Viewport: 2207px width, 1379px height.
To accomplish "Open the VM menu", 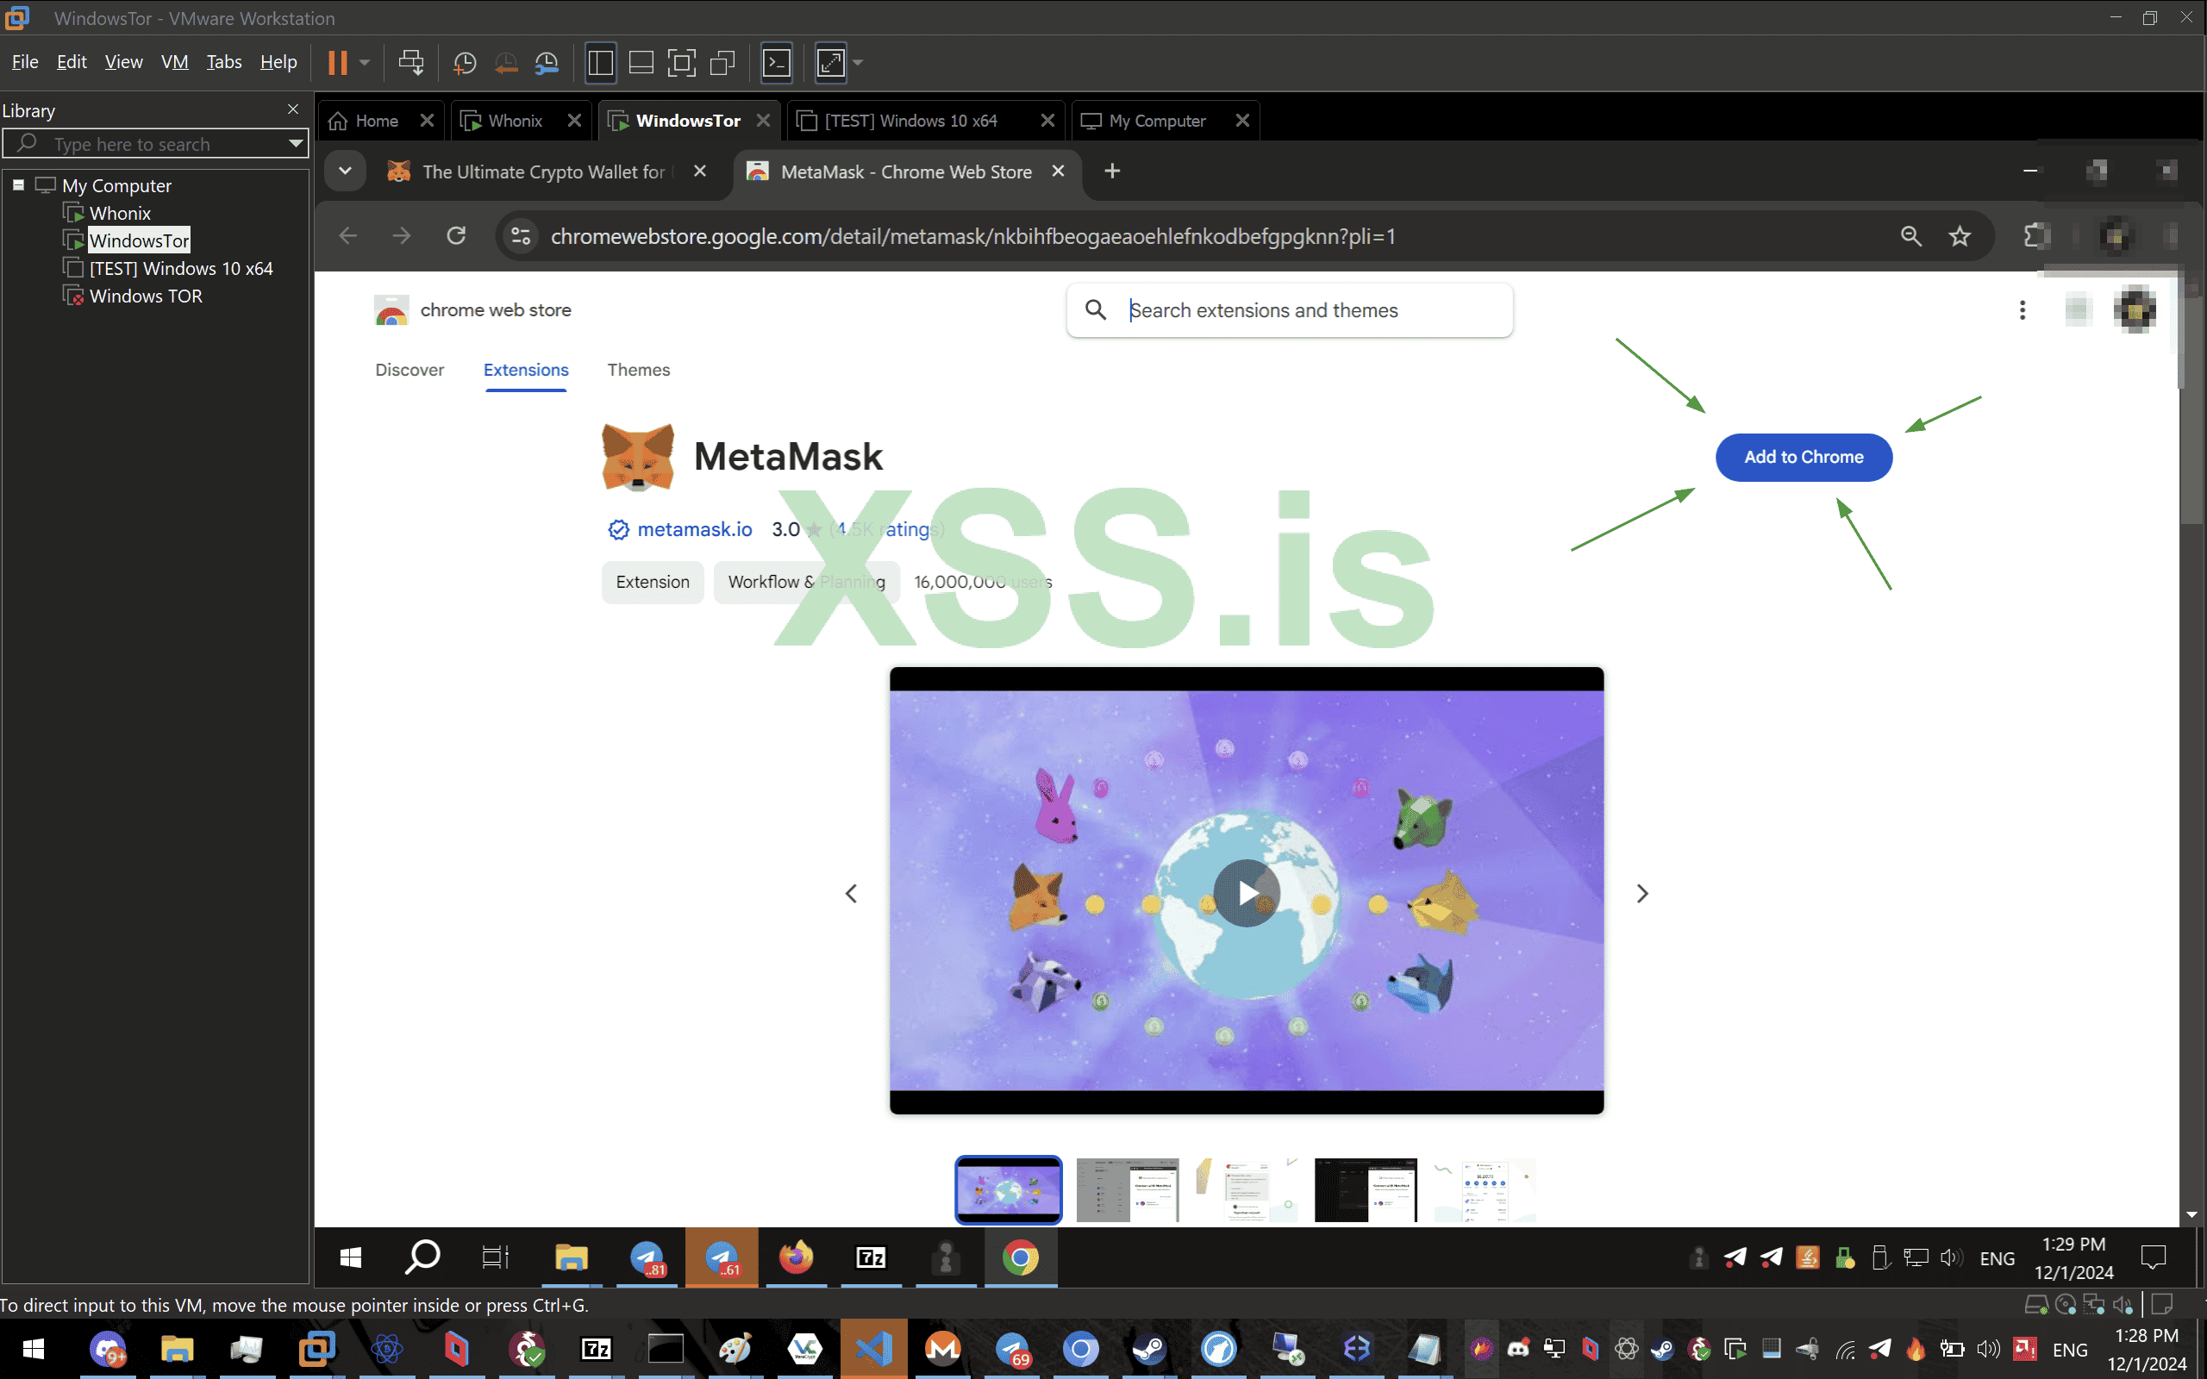I will pyautogui.click(x=174, y=62).
